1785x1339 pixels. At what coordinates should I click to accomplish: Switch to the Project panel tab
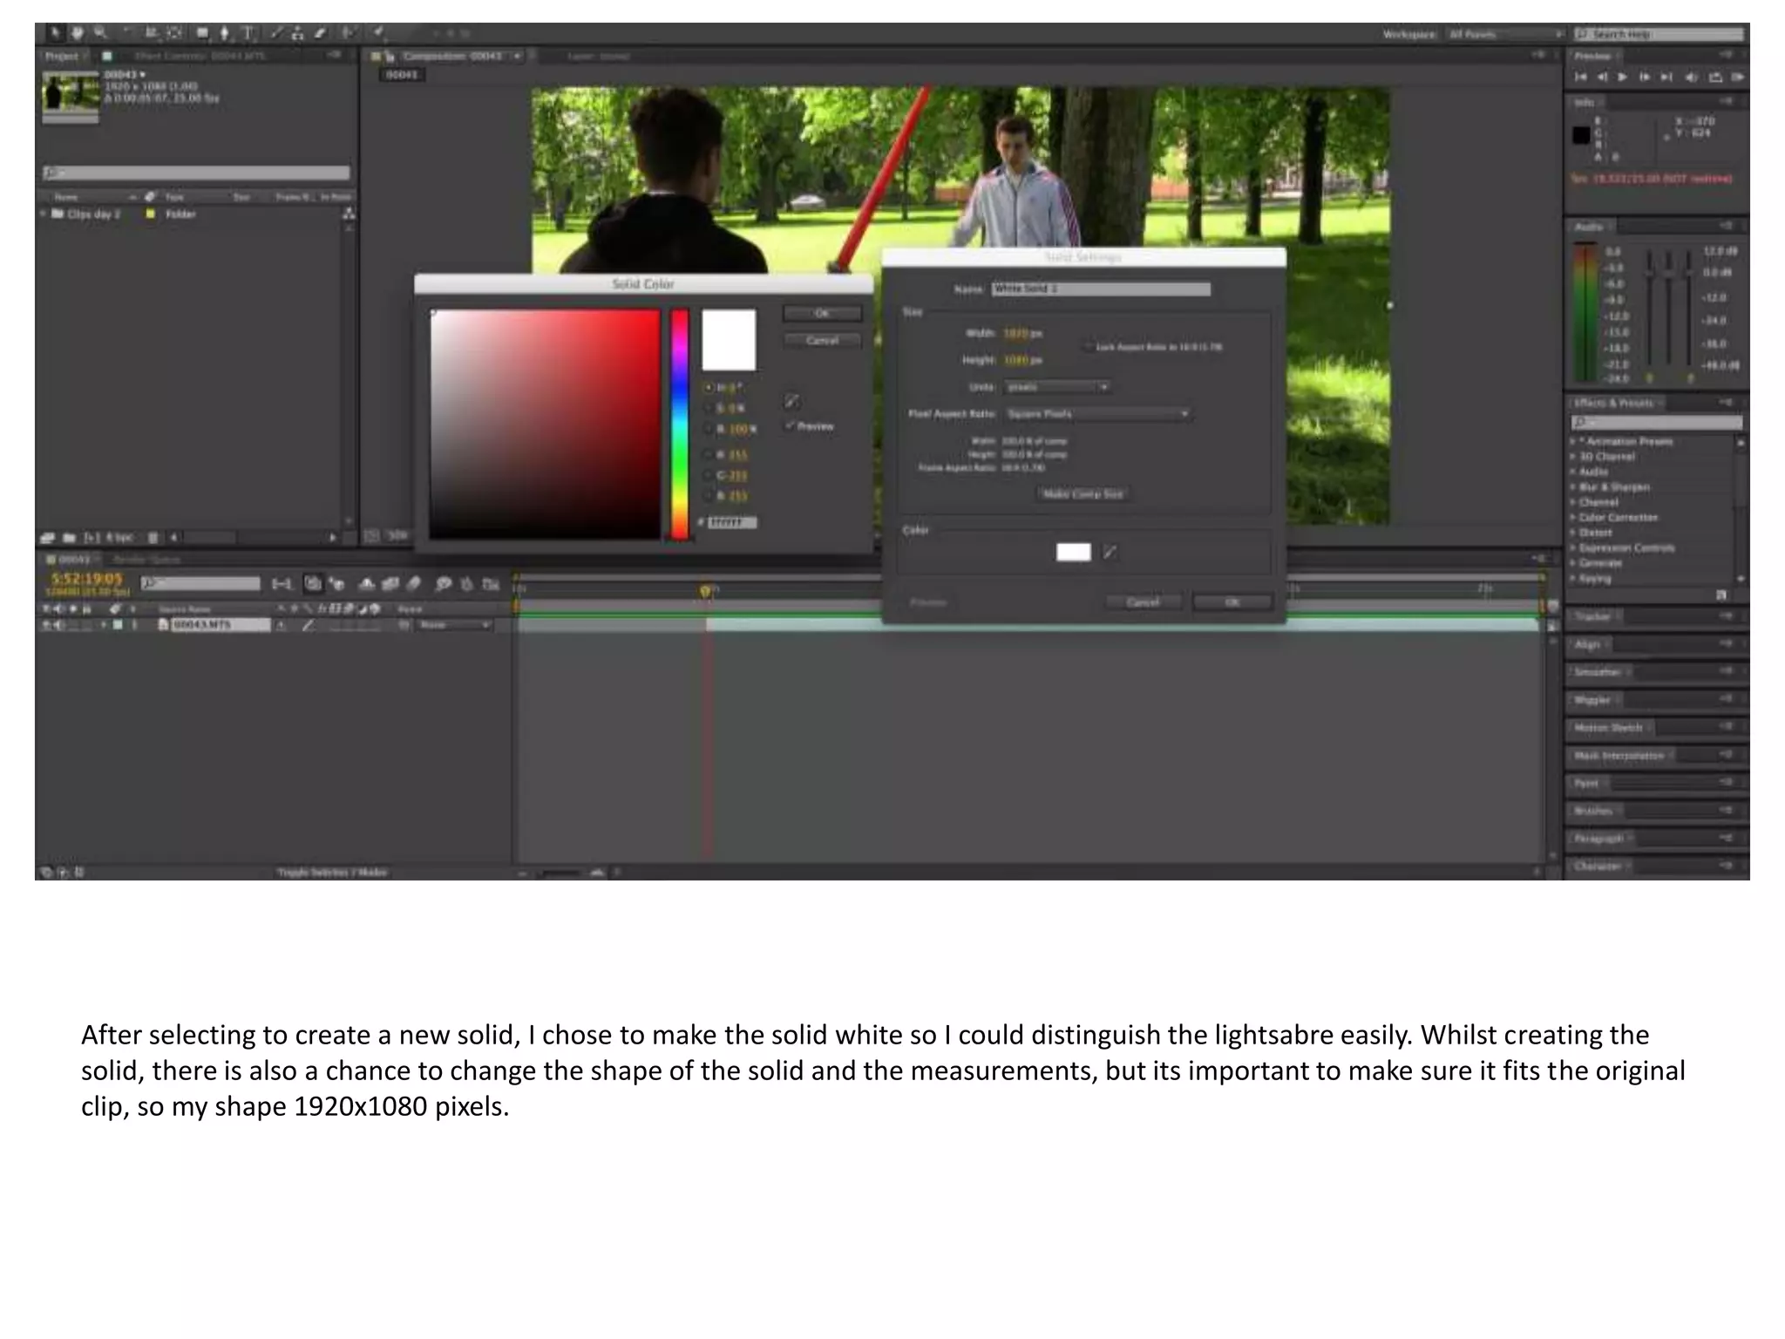tap(61, 56)
